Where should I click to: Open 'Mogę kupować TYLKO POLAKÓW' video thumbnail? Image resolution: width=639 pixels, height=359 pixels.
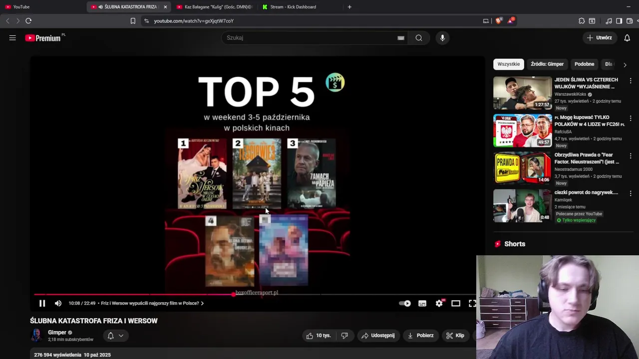click(522, 131)
